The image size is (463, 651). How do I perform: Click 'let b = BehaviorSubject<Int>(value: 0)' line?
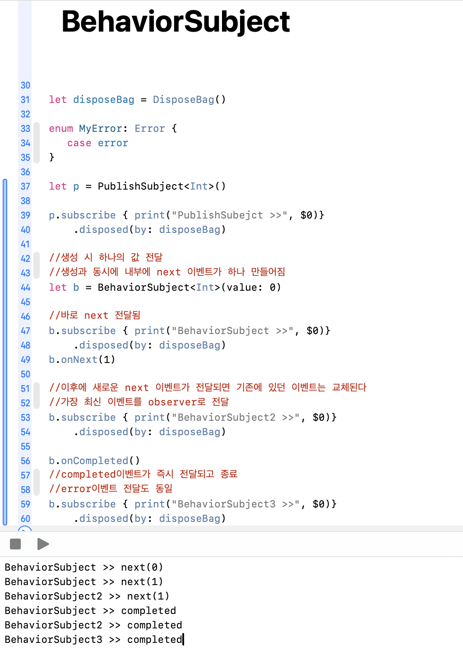point(165,288)
